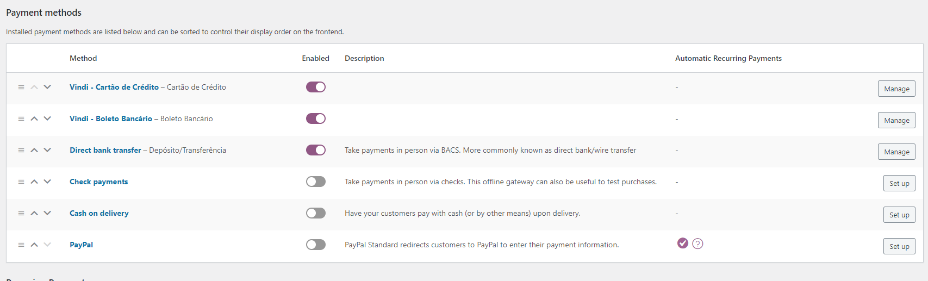The height and width of the screenshot is (281, 928).
Task: Enable the Check payments toggle
Action: (316, 182)
